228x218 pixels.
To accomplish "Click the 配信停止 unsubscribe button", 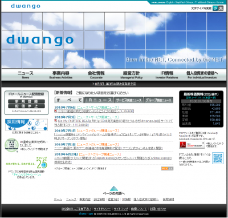I will (26, 106).
